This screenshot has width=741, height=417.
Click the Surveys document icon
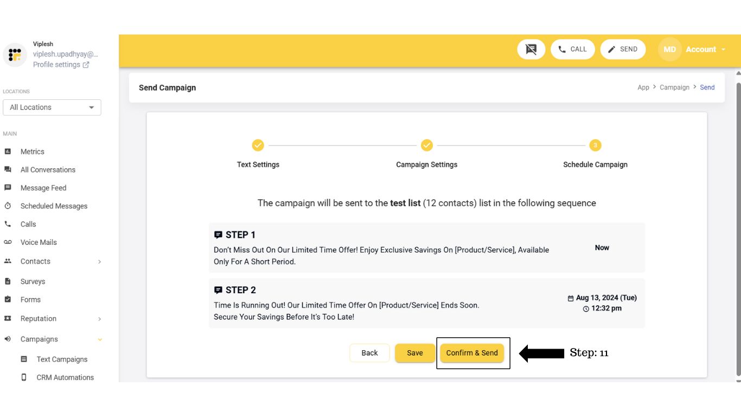point(9,281)
